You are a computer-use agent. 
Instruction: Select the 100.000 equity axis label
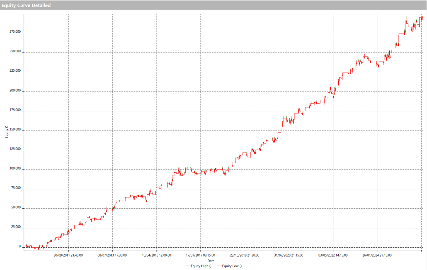(15, 168)
